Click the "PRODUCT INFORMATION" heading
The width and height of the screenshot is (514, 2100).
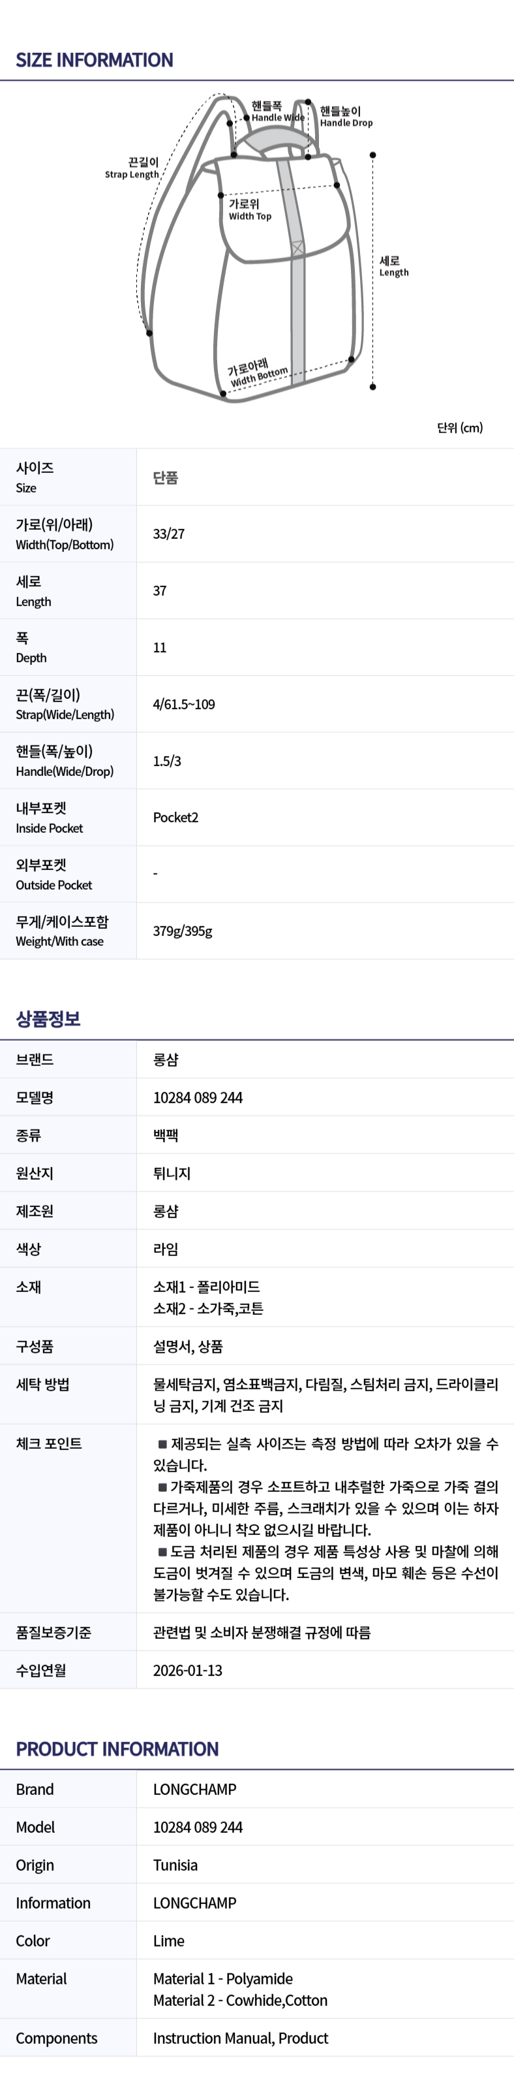[x=117, y=1749]
